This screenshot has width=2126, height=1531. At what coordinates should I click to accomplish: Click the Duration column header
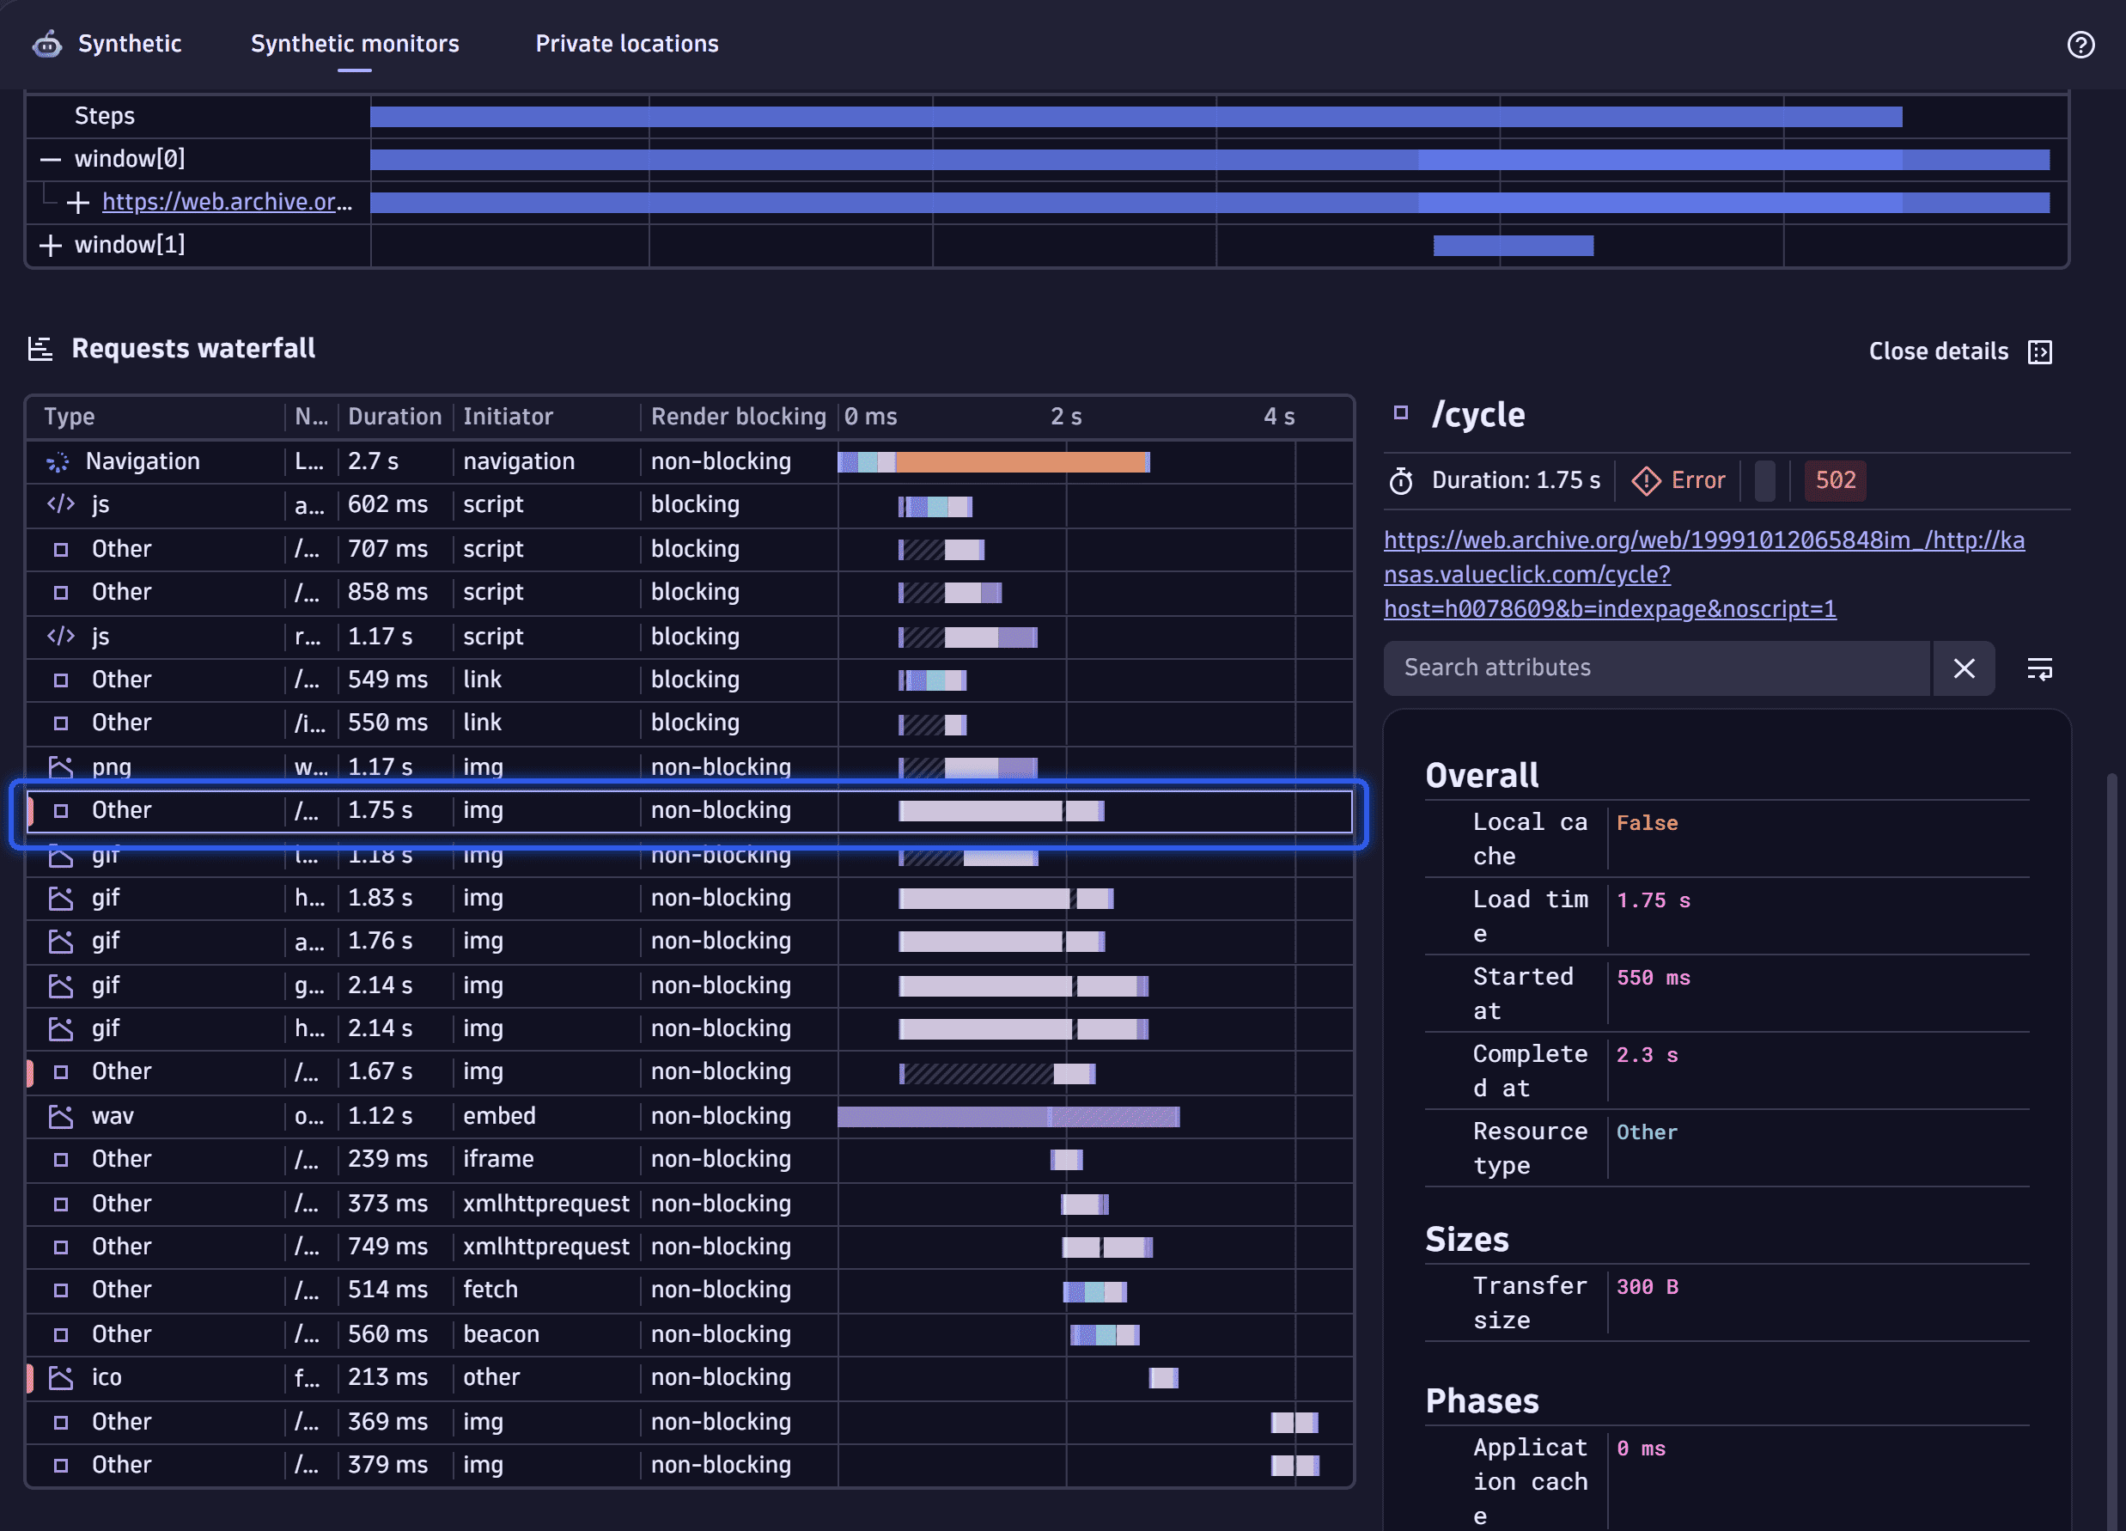coord(393,418)
